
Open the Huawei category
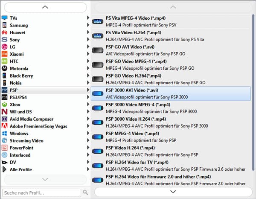pyautogui.click(x=45, y=33)
